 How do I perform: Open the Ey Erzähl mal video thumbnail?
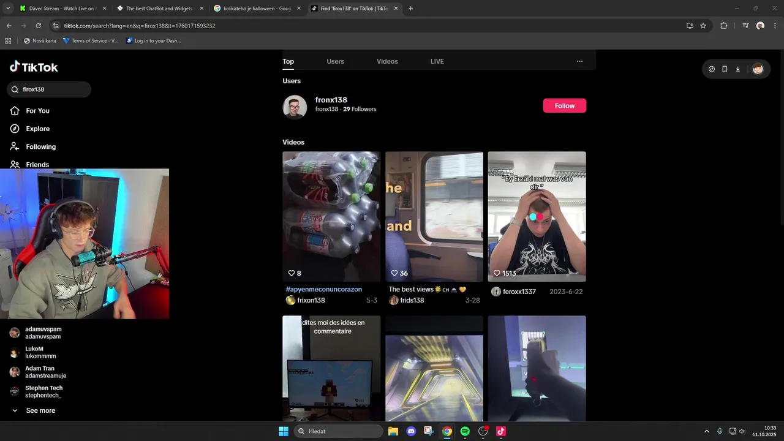pyautogui.click(x=537, y=217)
